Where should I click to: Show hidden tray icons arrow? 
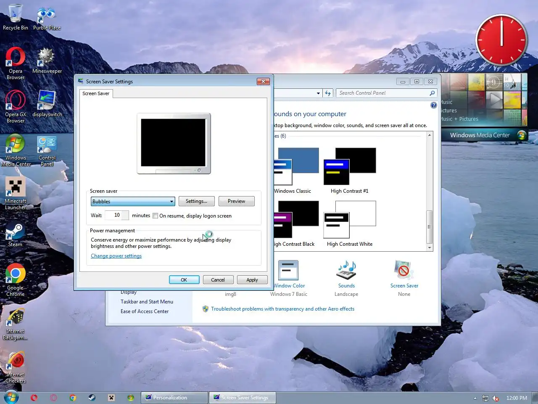click(475, 398)
